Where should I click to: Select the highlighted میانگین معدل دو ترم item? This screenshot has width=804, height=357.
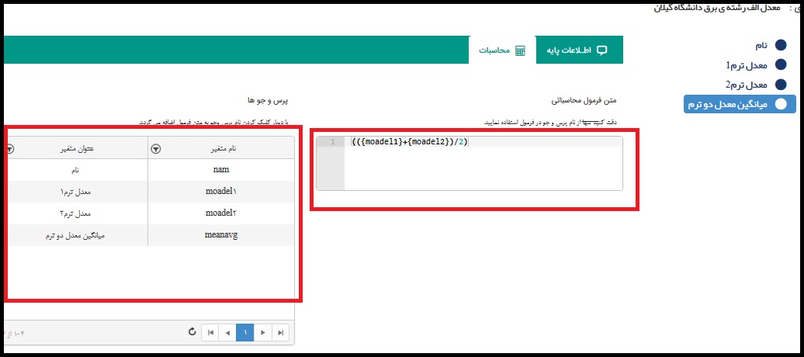click(x=740, y=104)
